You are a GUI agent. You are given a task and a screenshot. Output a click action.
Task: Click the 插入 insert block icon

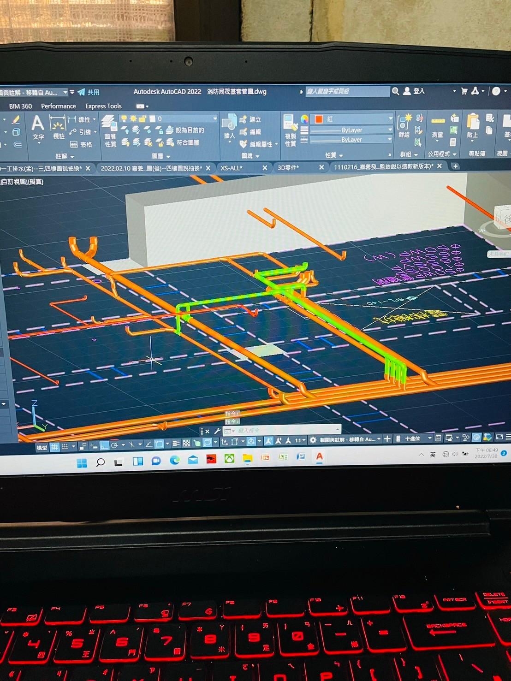point(229,127)
